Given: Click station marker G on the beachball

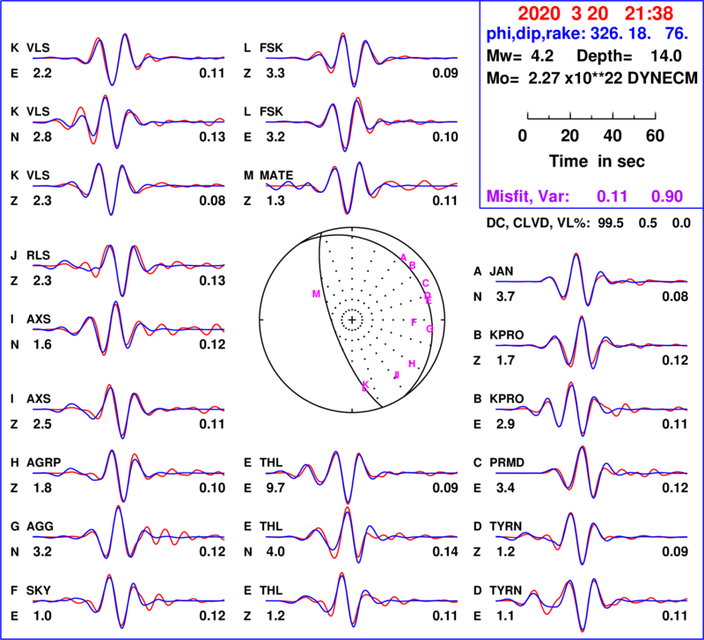Looking at the screenshot, I should [429, 329].
